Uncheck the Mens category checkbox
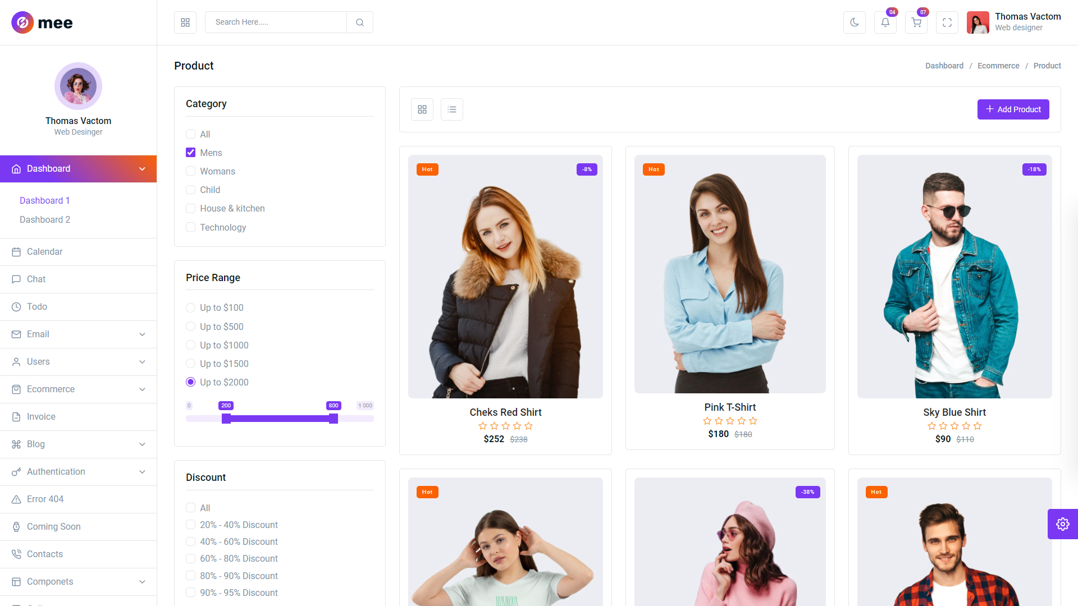1078x606 pixels. [191, 153]
